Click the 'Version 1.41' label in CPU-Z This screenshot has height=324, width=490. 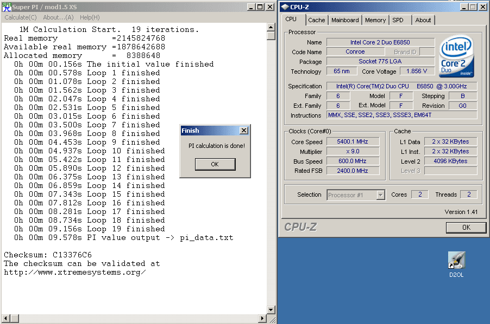pos(461,212)
